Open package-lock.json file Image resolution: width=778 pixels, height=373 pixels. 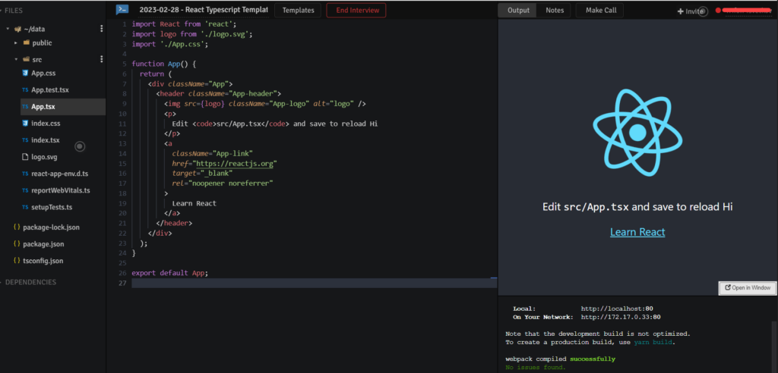(x=51, y=227)
